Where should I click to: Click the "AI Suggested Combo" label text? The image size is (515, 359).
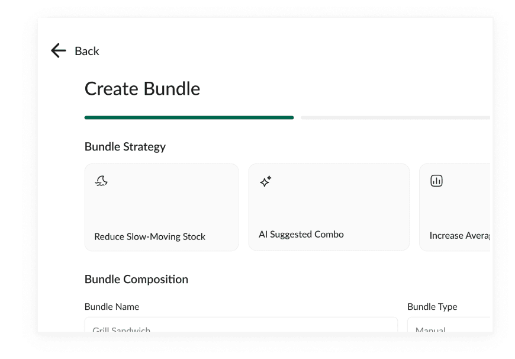coord(301,234)
